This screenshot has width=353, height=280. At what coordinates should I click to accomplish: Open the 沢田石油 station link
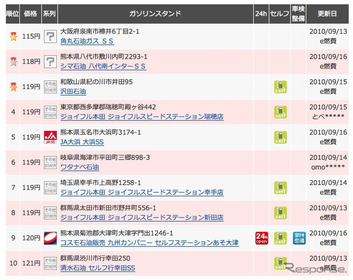point(73,92)
